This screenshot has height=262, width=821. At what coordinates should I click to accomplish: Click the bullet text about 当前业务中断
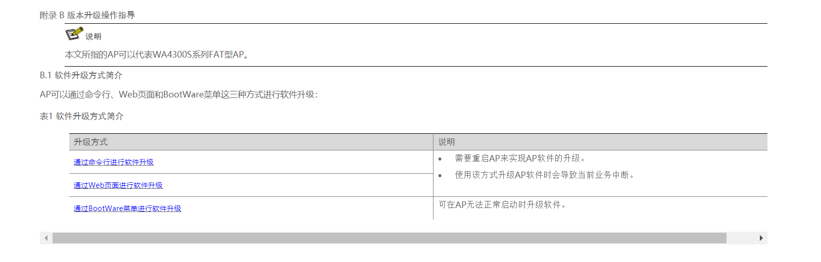[x=544, y=175]
